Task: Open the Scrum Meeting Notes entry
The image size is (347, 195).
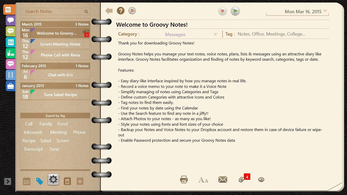Action: click(55, 44)
